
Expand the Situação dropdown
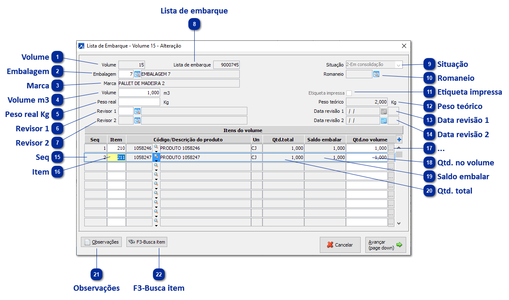[x=399, y=65]
